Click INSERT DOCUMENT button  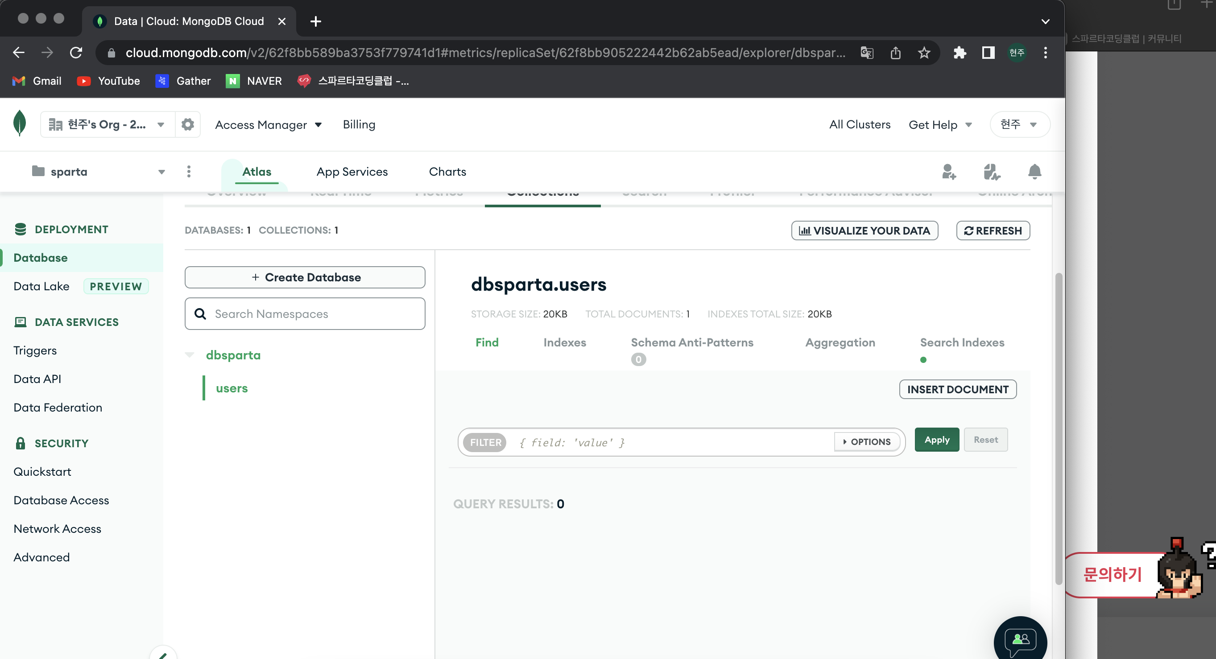tap(958, 389)
